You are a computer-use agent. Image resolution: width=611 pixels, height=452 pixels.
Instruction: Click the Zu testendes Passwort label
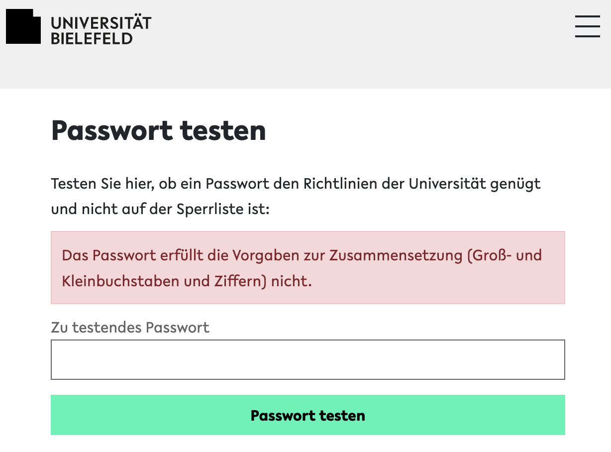[130, 328]
